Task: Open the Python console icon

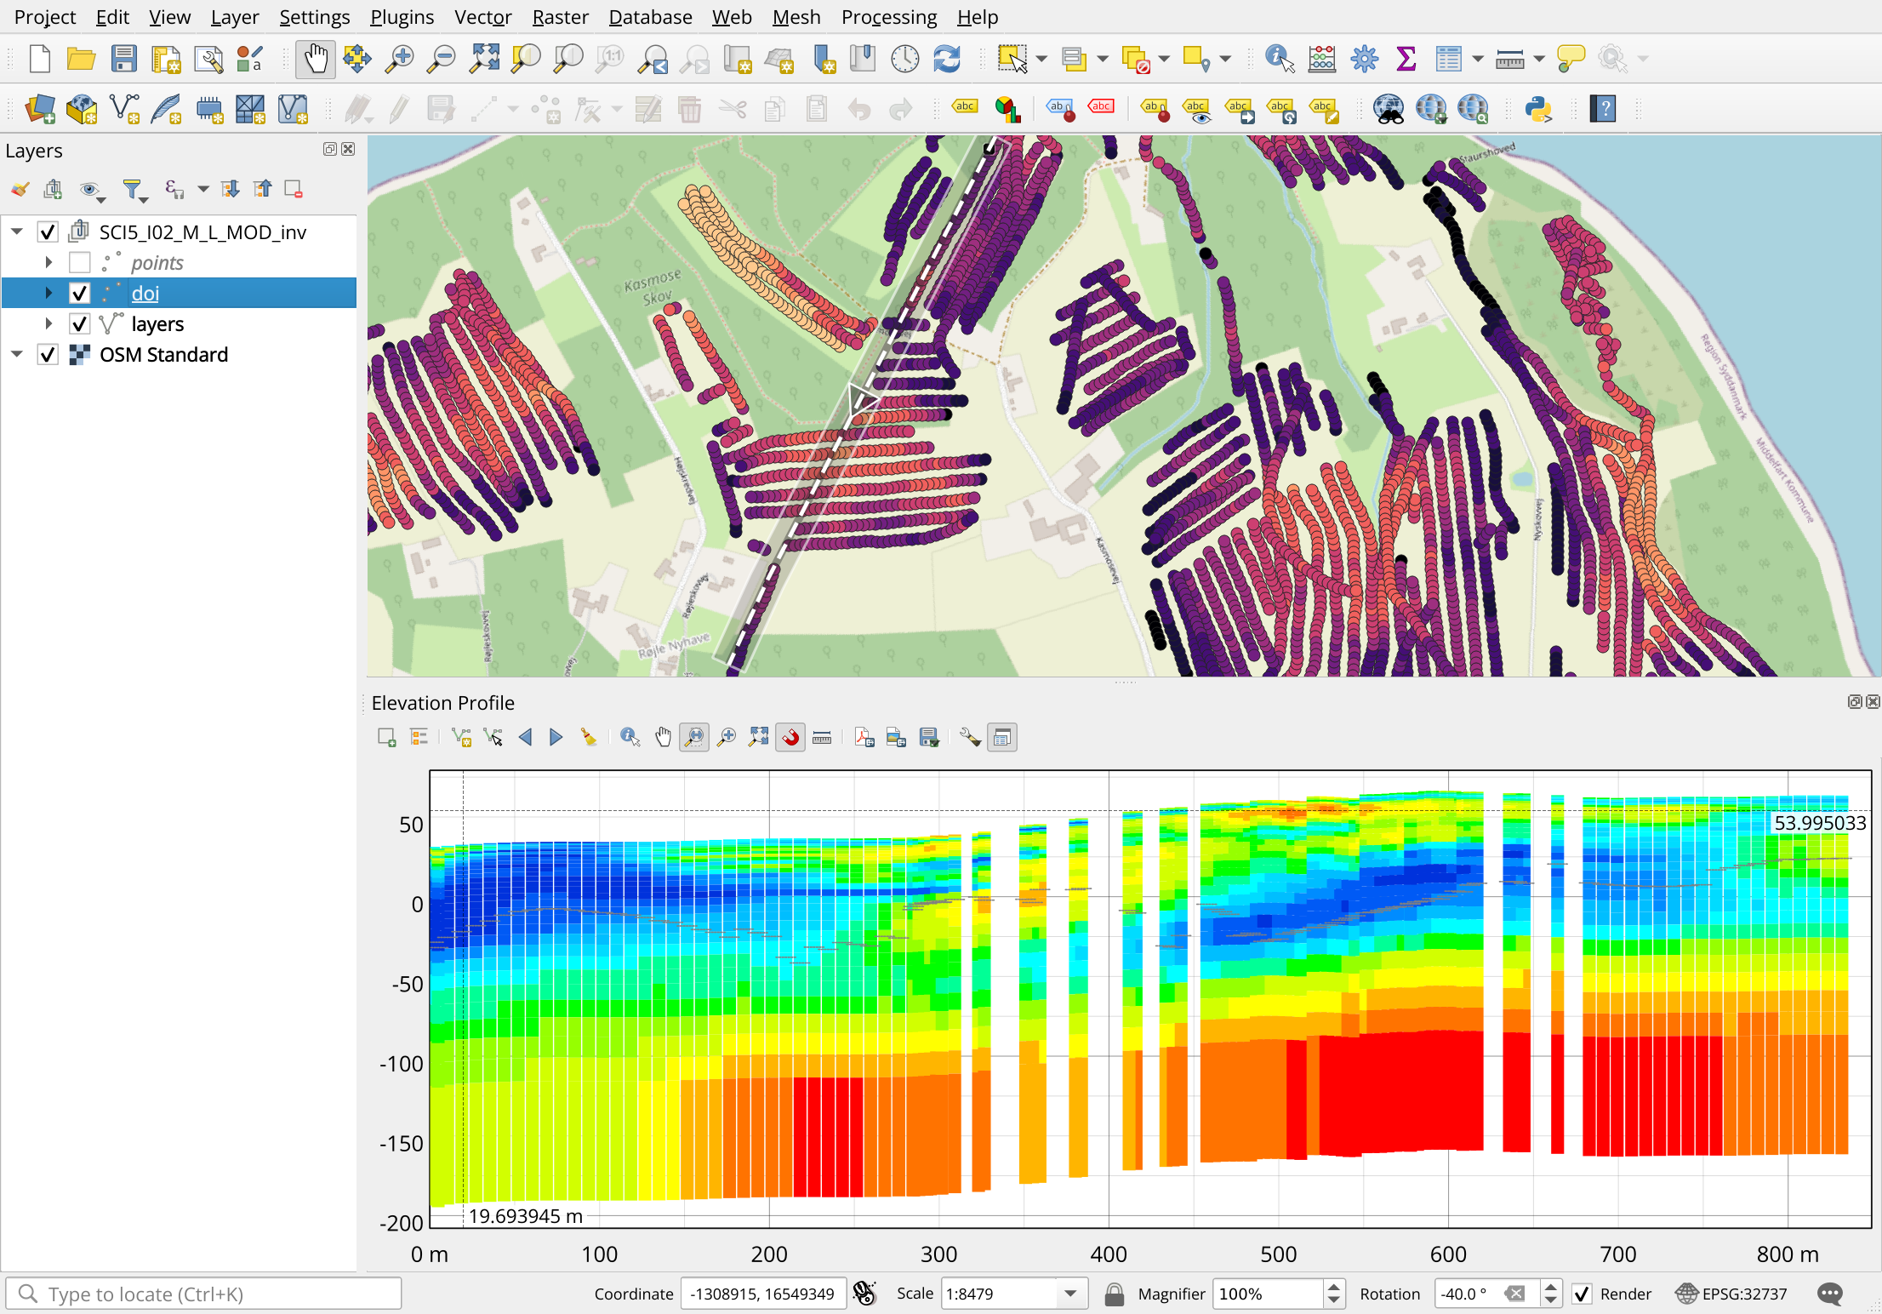Action: [x=1538, y=109]
